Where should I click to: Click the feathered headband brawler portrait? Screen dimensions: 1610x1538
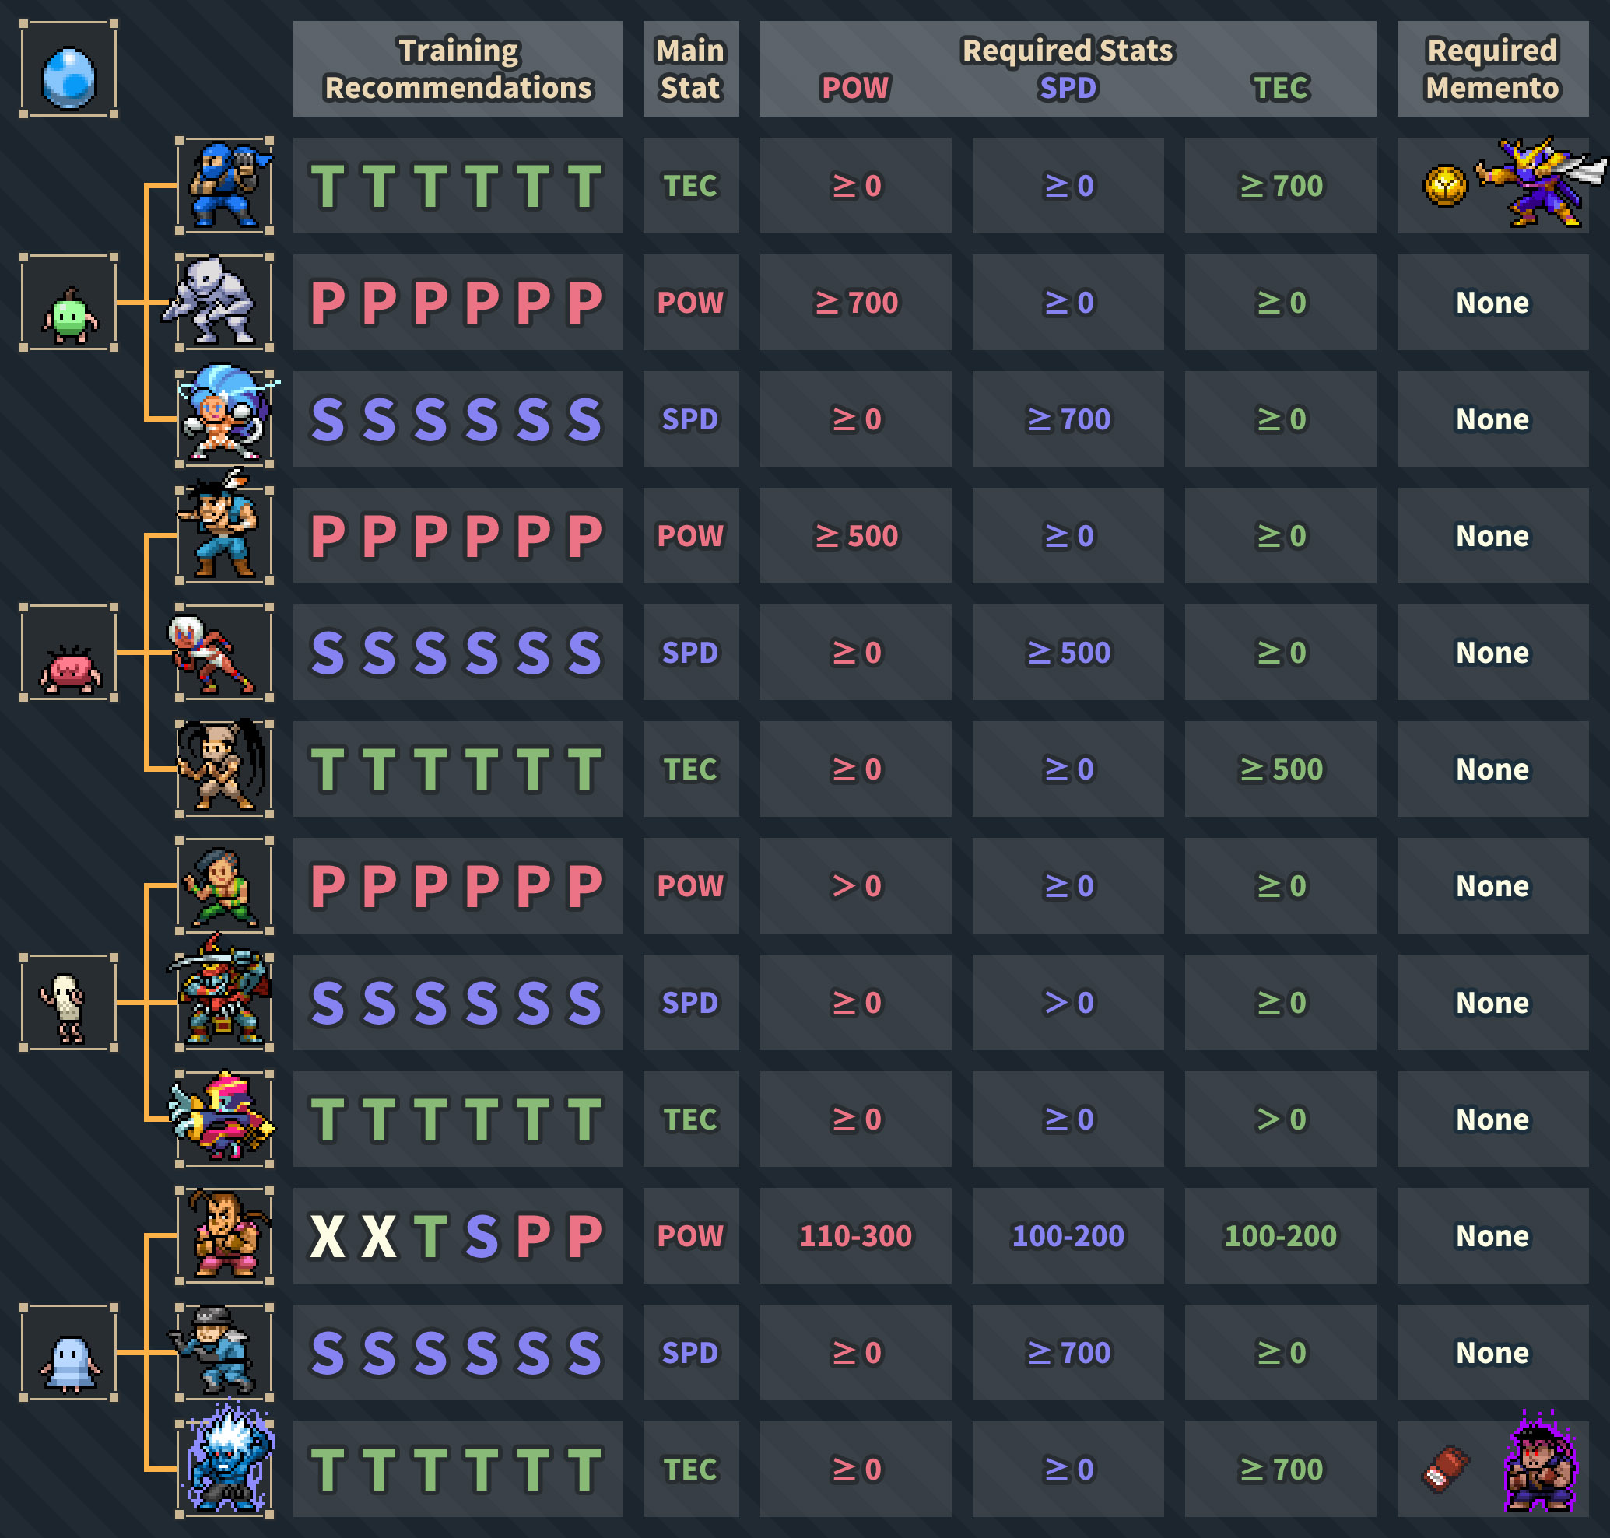pos(225,529)
